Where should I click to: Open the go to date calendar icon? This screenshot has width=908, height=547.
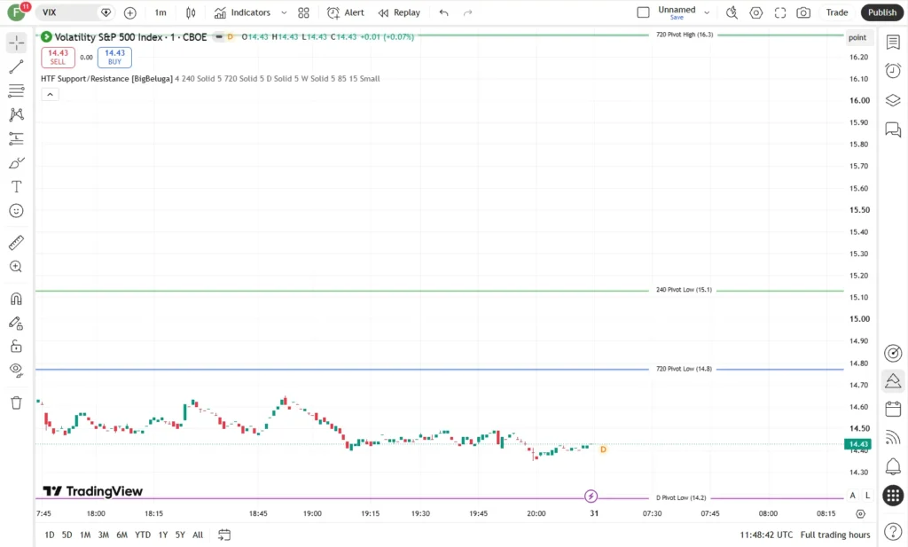224,535
